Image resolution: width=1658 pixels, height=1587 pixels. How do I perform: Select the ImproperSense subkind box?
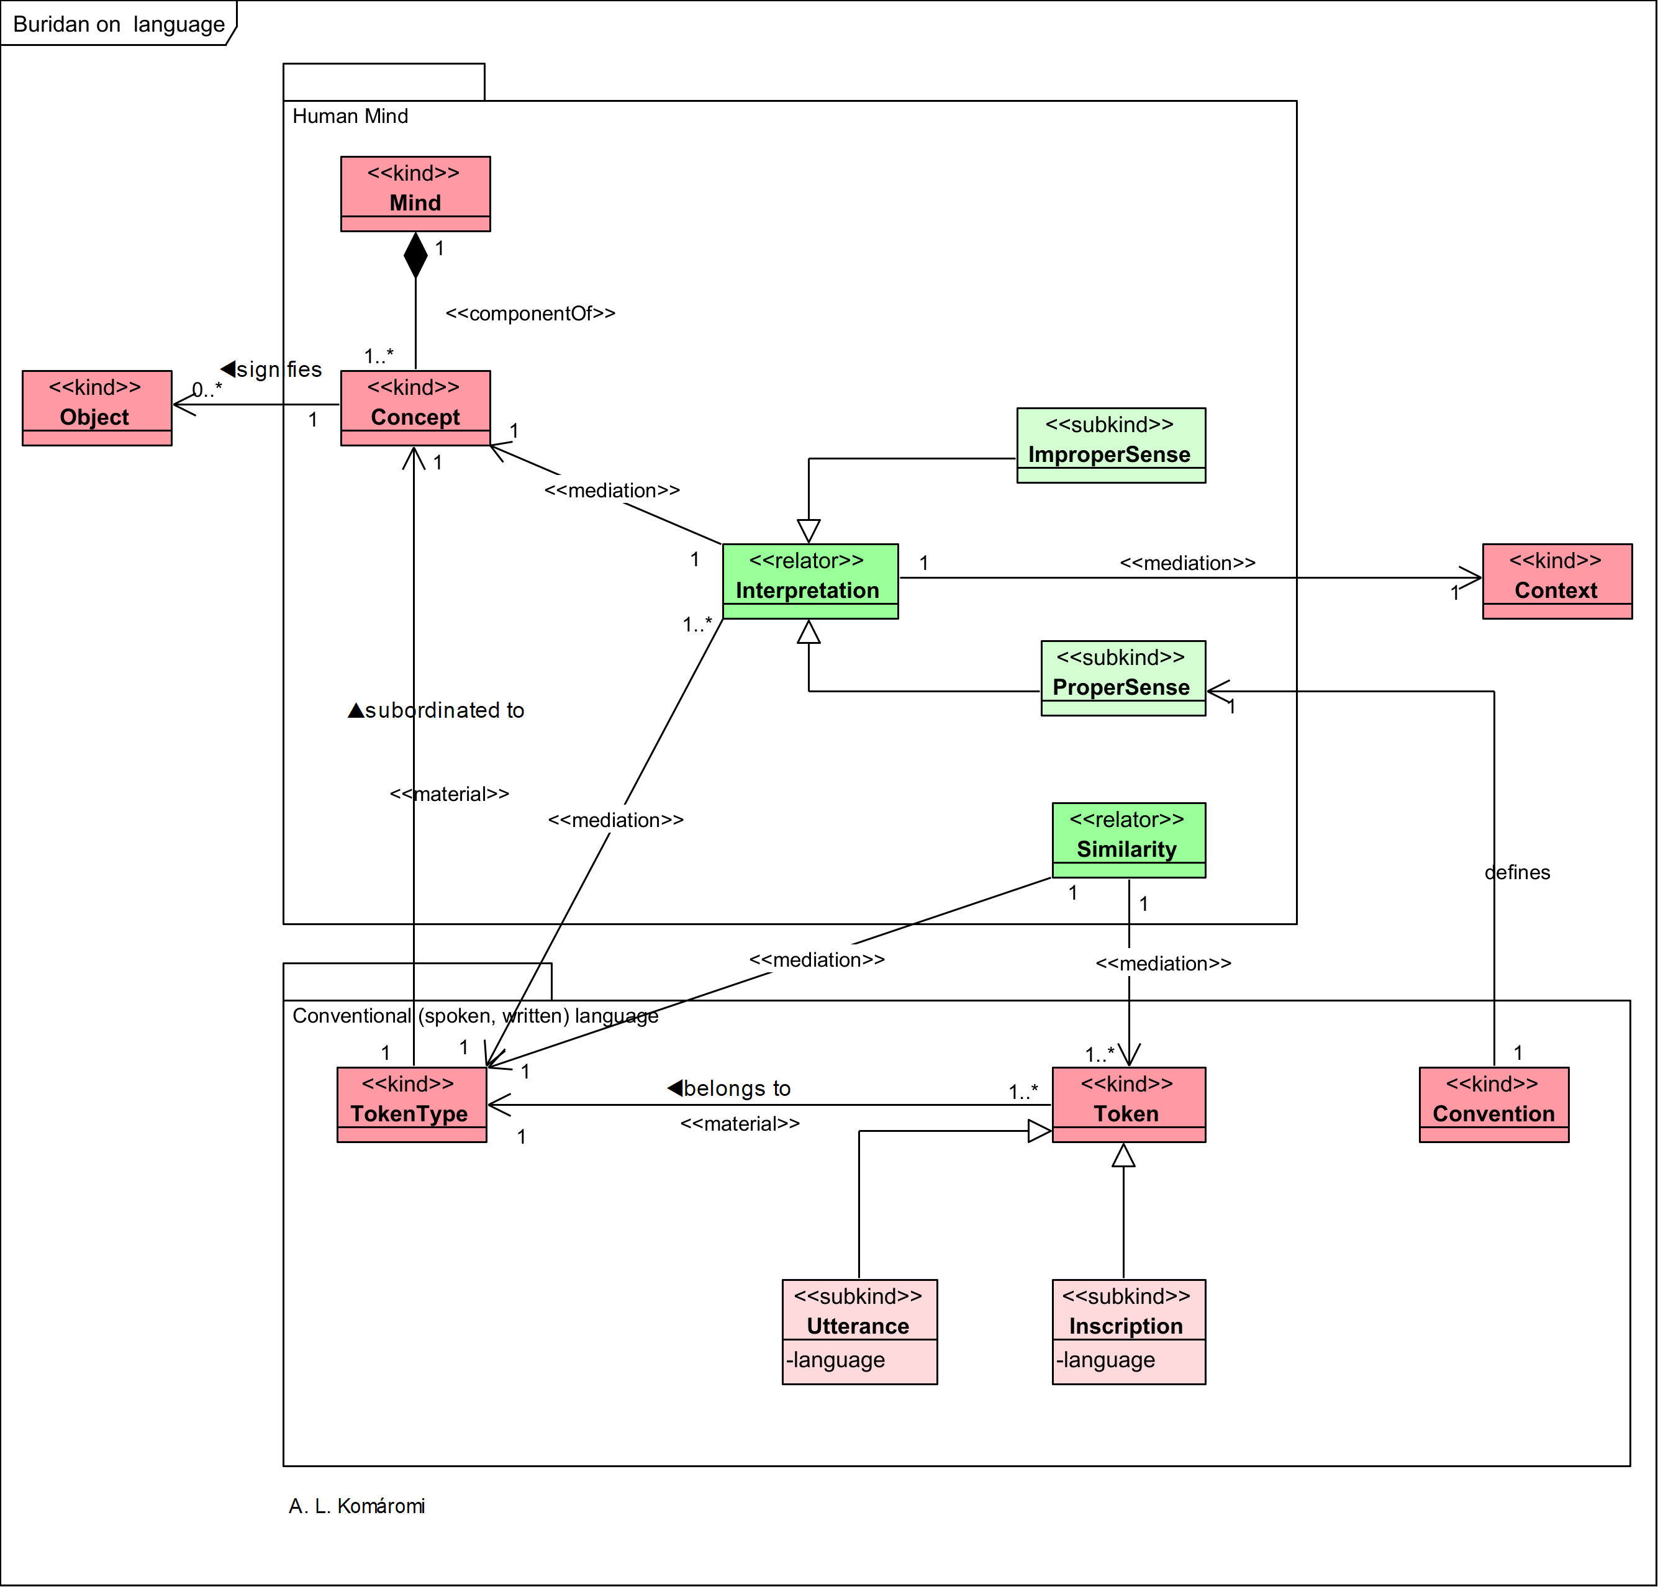1111,445
